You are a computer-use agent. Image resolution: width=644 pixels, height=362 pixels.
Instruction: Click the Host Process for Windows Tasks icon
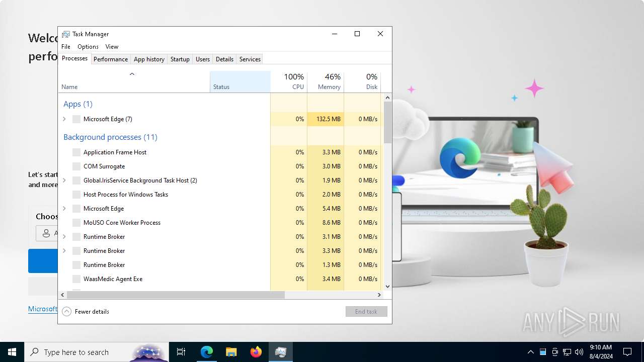tap(76, 195)
